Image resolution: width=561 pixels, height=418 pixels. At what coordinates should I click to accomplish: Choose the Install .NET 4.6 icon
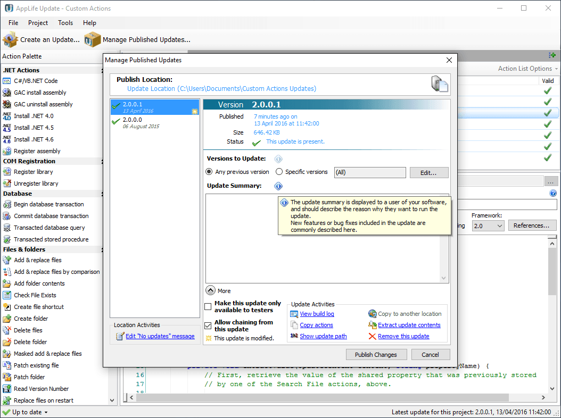7,139
